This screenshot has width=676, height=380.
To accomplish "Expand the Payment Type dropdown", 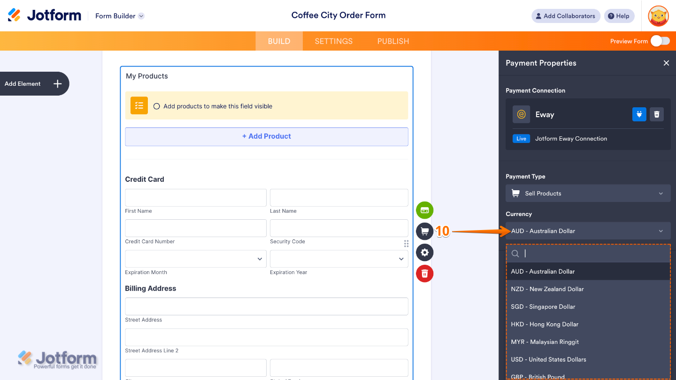I will click(588, 194).
